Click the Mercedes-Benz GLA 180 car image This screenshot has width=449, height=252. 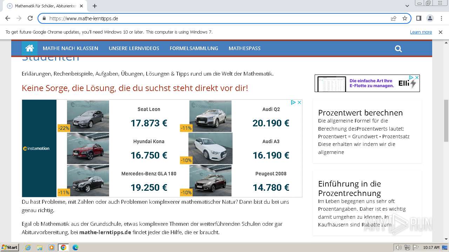point(88,181)
